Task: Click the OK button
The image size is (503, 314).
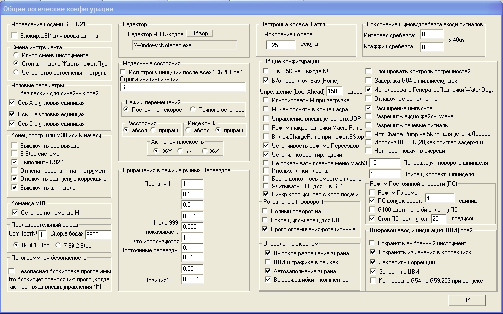Action: tap(467, 300)
